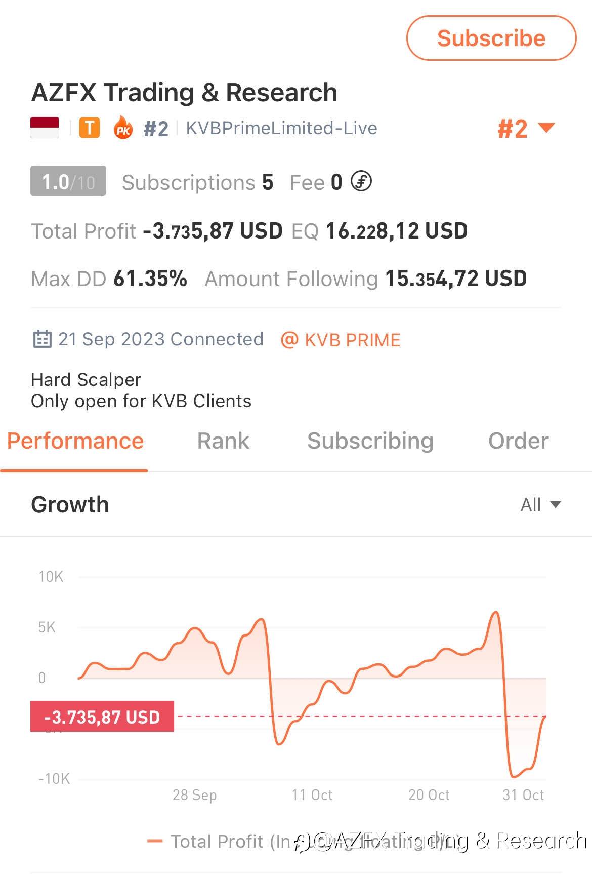
Task: Tap the orange T trader badge
Action: (x=90, y=128)
